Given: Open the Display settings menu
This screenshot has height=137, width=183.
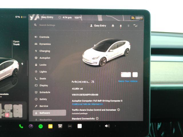Looking at the screenshot, I should coord(41,85).
